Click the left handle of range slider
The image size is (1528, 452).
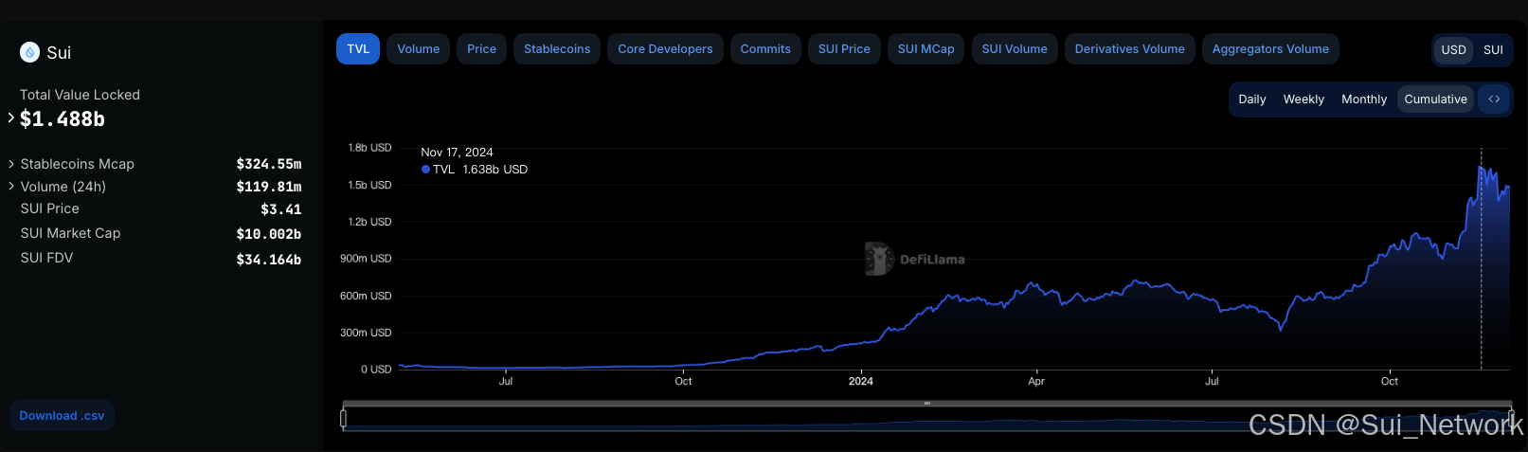pos(343,418)
